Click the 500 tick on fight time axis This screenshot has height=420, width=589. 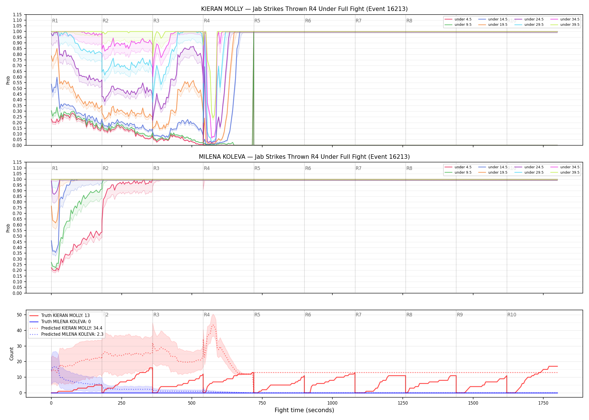(192, 403)
